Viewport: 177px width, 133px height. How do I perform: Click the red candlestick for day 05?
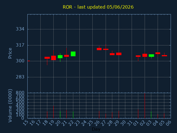[x=164, y=56]
